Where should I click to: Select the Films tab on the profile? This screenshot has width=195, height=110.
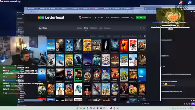coord(86,28)
